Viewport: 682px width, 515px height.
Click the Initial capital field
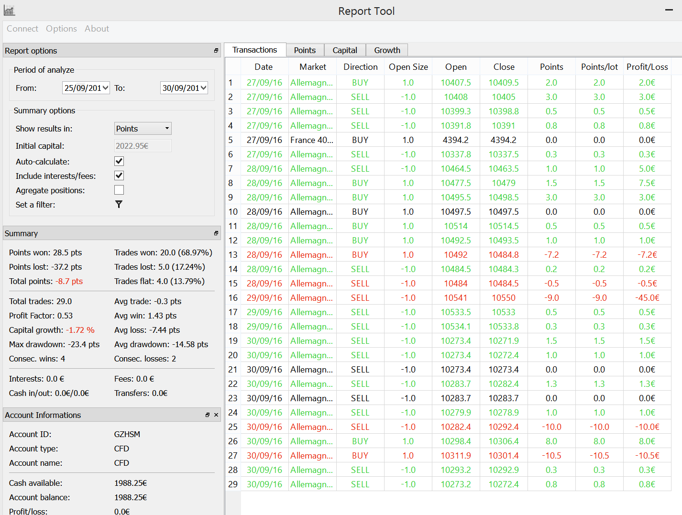(143, 146)
